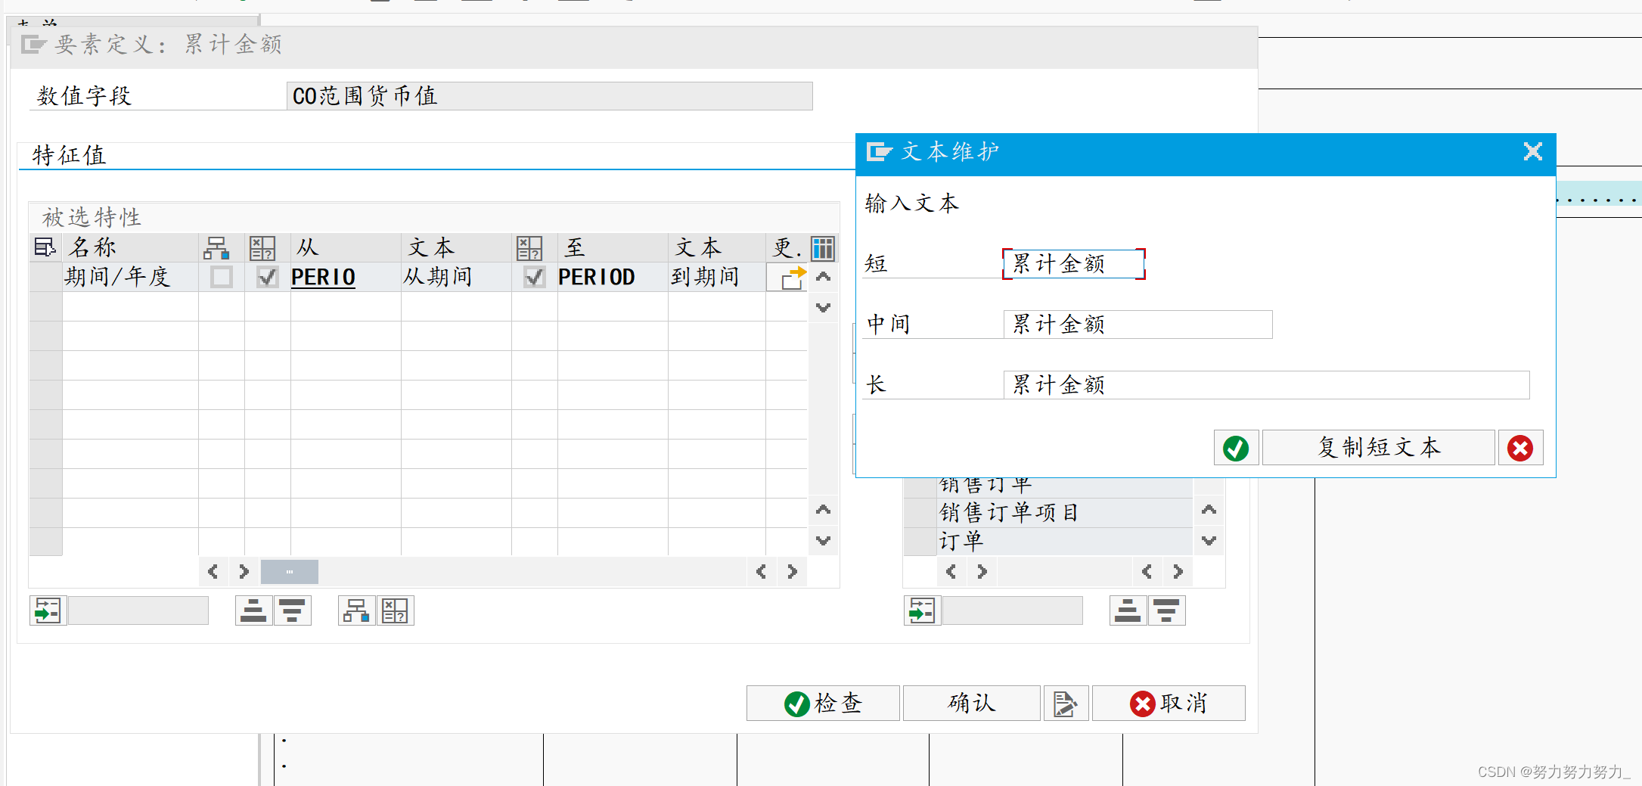This screenshot has width=1642, height=786.
Task: Toggle the hierarchy checkbox in the 期间/年度 row
Action: [220, 277]
